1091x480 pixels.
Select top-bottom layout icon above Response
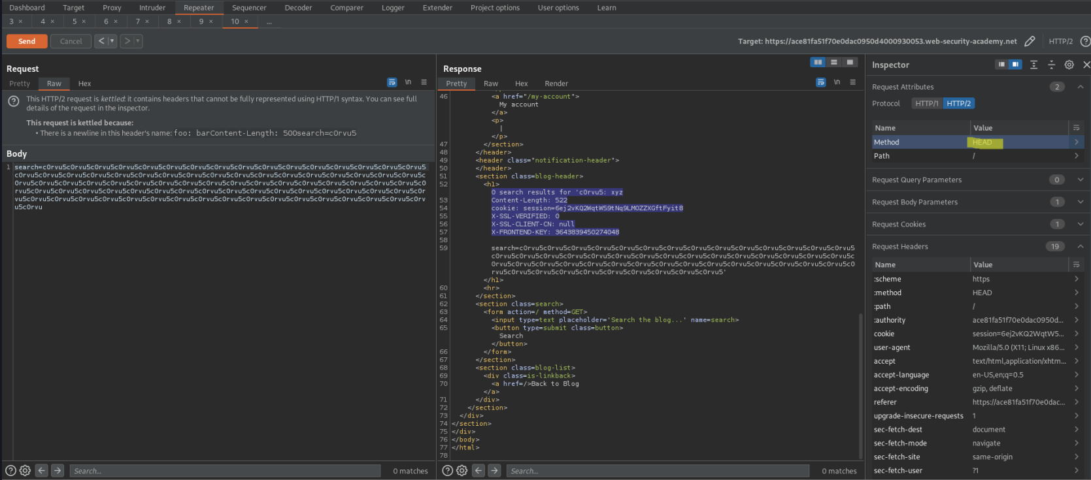833,62
